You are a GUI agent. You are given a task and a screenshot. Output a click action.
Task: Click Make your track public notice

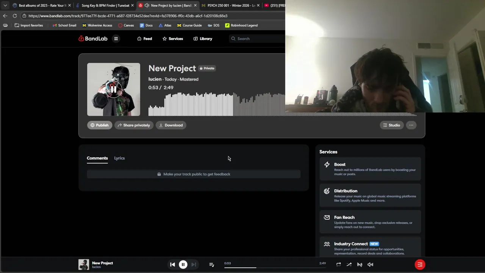point(194,174)
